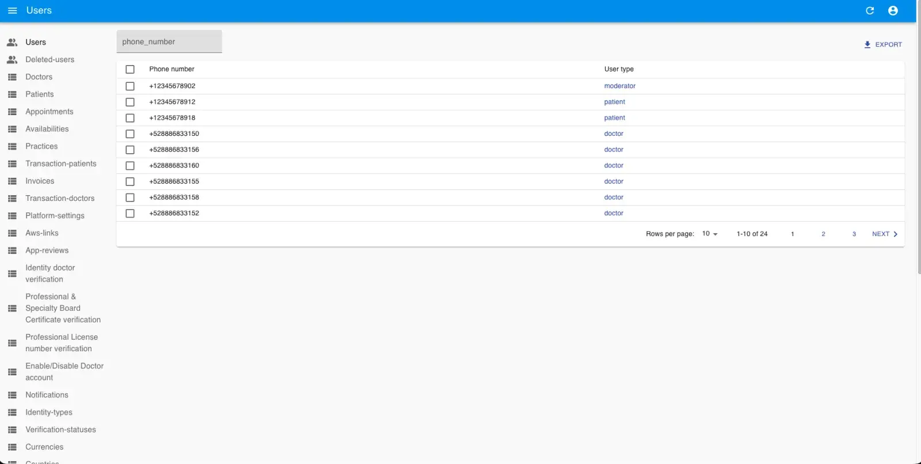Screen dimensions: 921x464
Task: Navigate to Verification-statuses
Action: (x=60, y=429)
